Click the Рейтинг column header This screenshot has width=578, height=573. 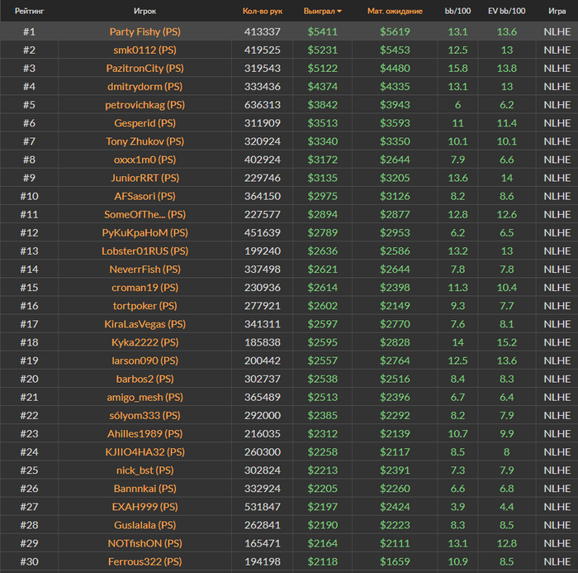click(x=29, y=12)
